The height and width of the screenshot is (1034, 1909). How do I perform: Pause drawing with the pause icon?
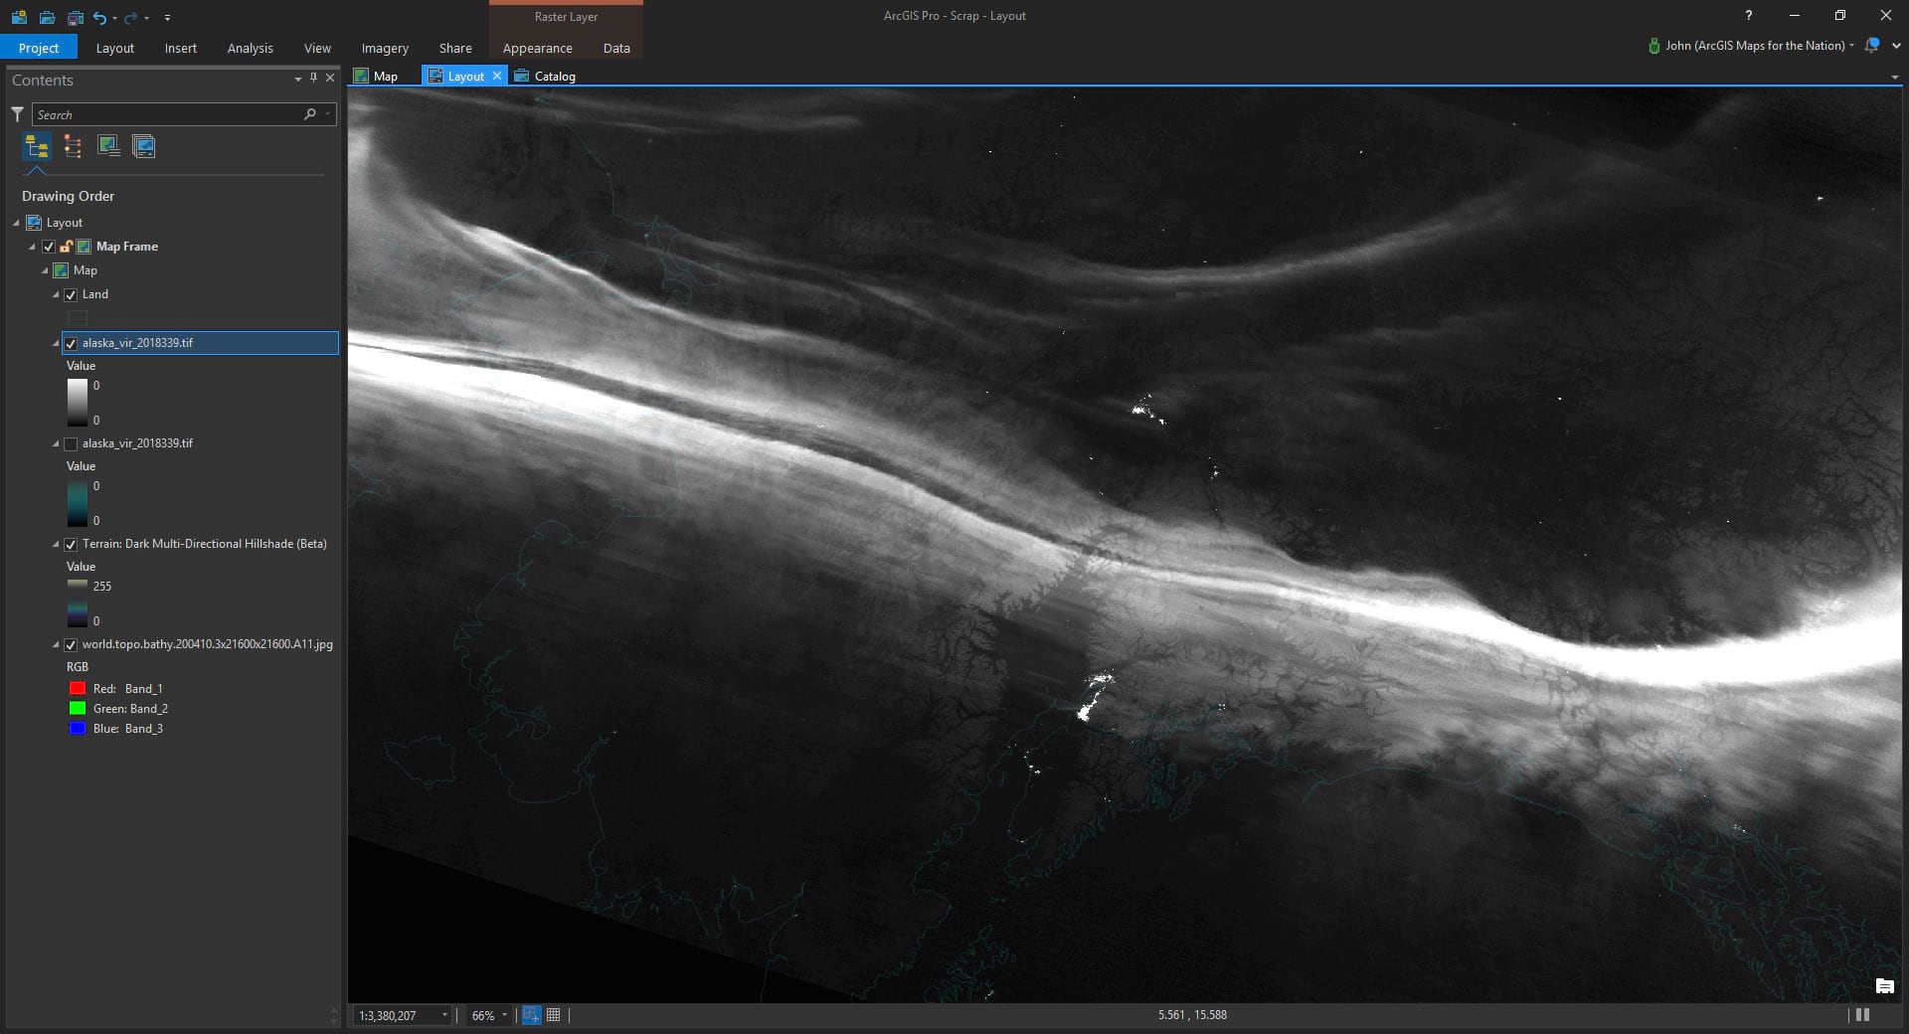pyautogui.click(x=1863, y=1015)
